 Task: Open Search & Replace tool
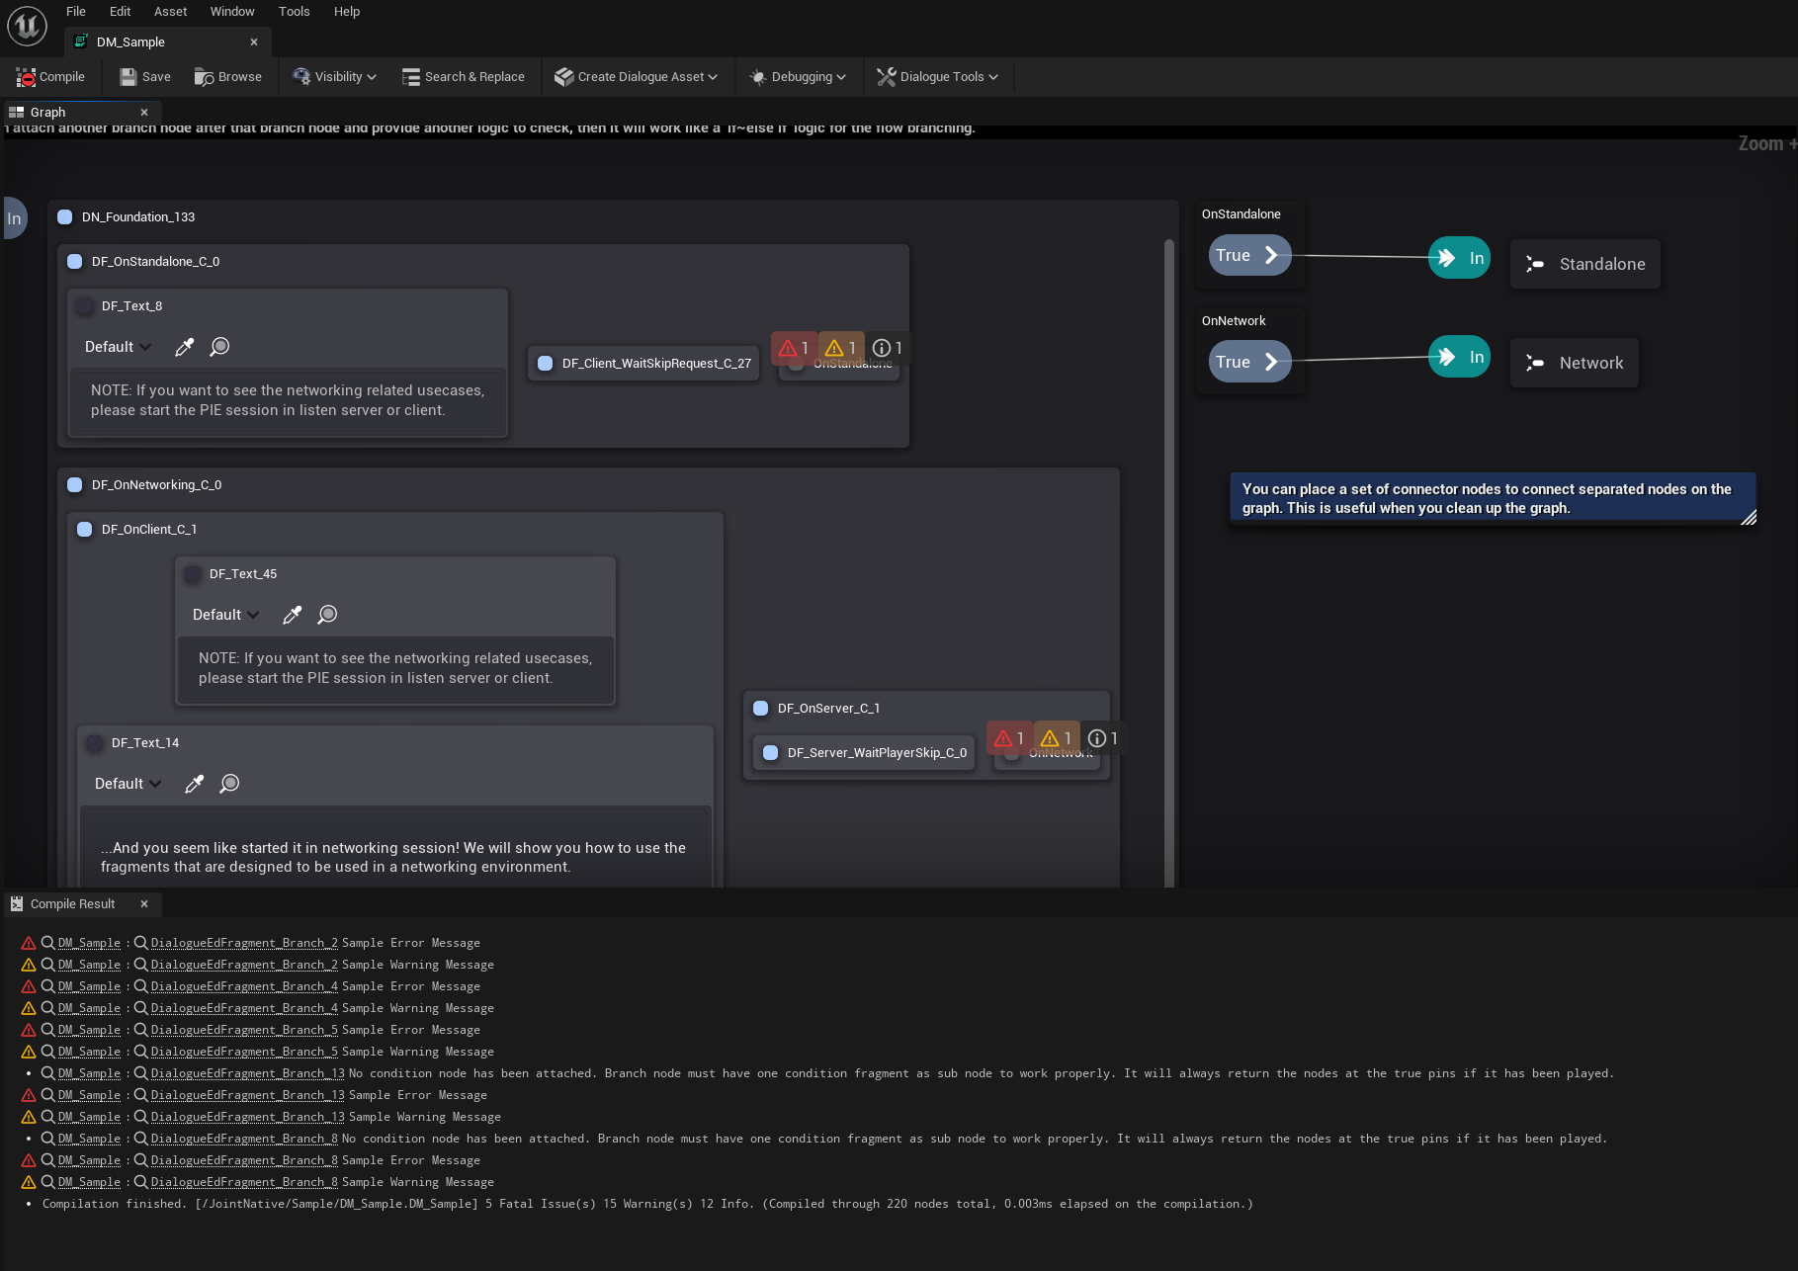(x=463, y=77)
